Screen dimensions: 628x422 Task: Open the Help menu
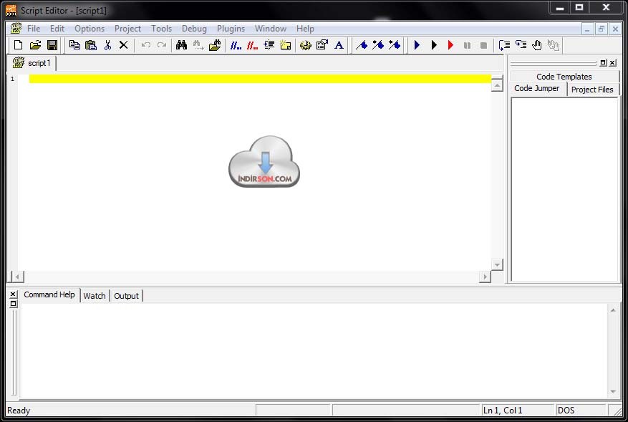point(305,29)
